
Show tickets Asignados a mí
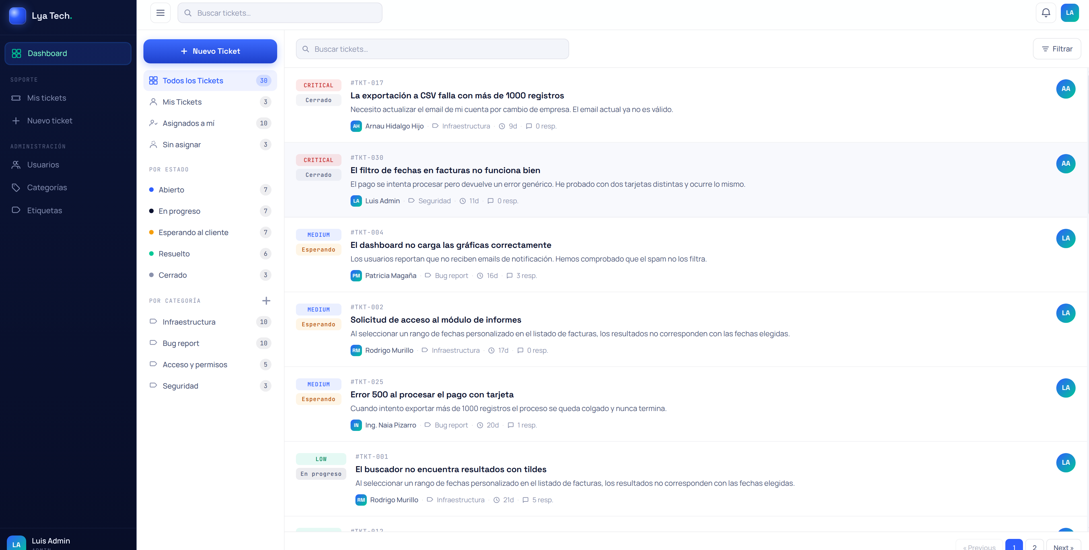pyautogui.click(x=210, y=123)
